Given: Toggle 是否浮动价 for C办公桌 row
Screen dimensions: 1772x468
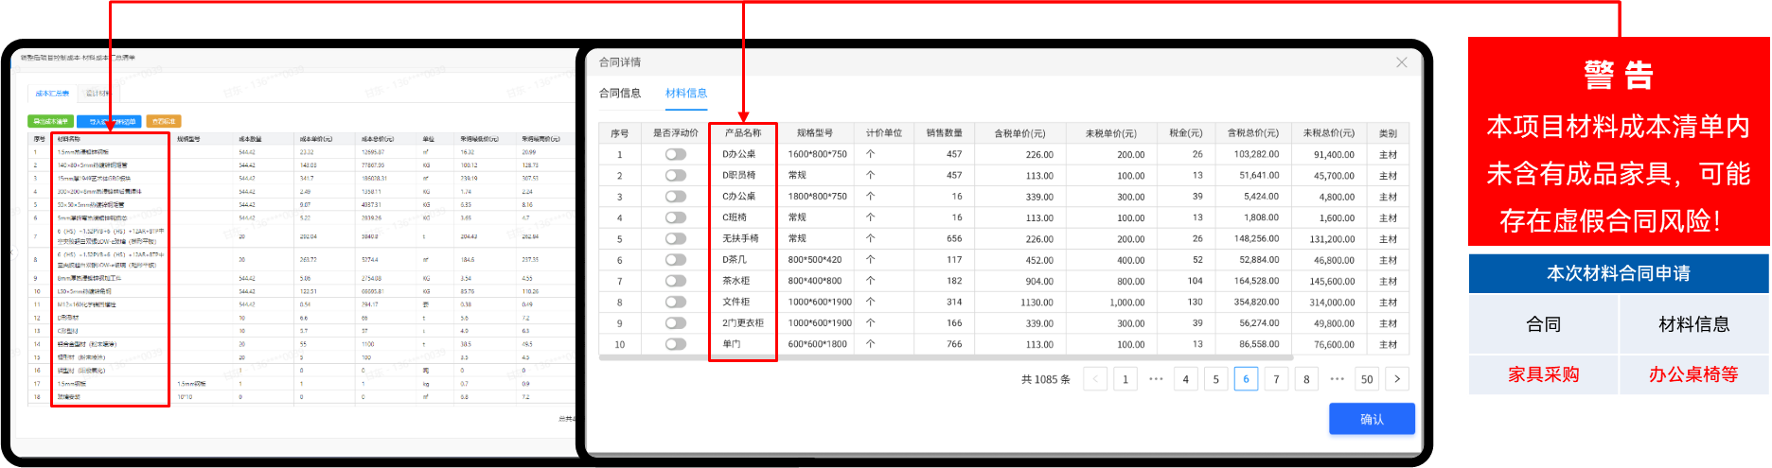Looking at the screenshot, I should pos(676,197).
